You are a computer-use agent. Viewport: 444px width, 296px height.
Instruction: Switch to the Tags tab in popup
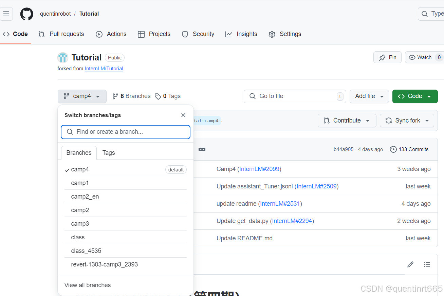click(109, 153)
